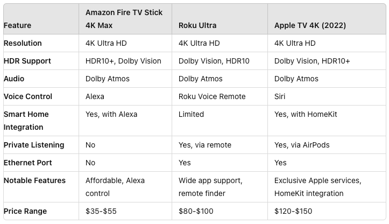
Task: Select the Amazon Fire TV Stick 4K Max header
Action: (124, 19)
